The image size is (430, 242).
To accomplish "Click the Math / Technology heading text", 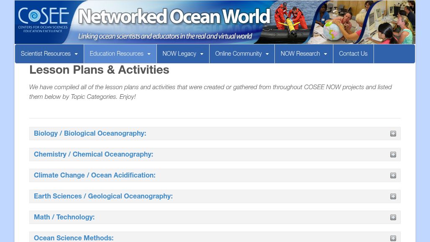I will point(64,217).
